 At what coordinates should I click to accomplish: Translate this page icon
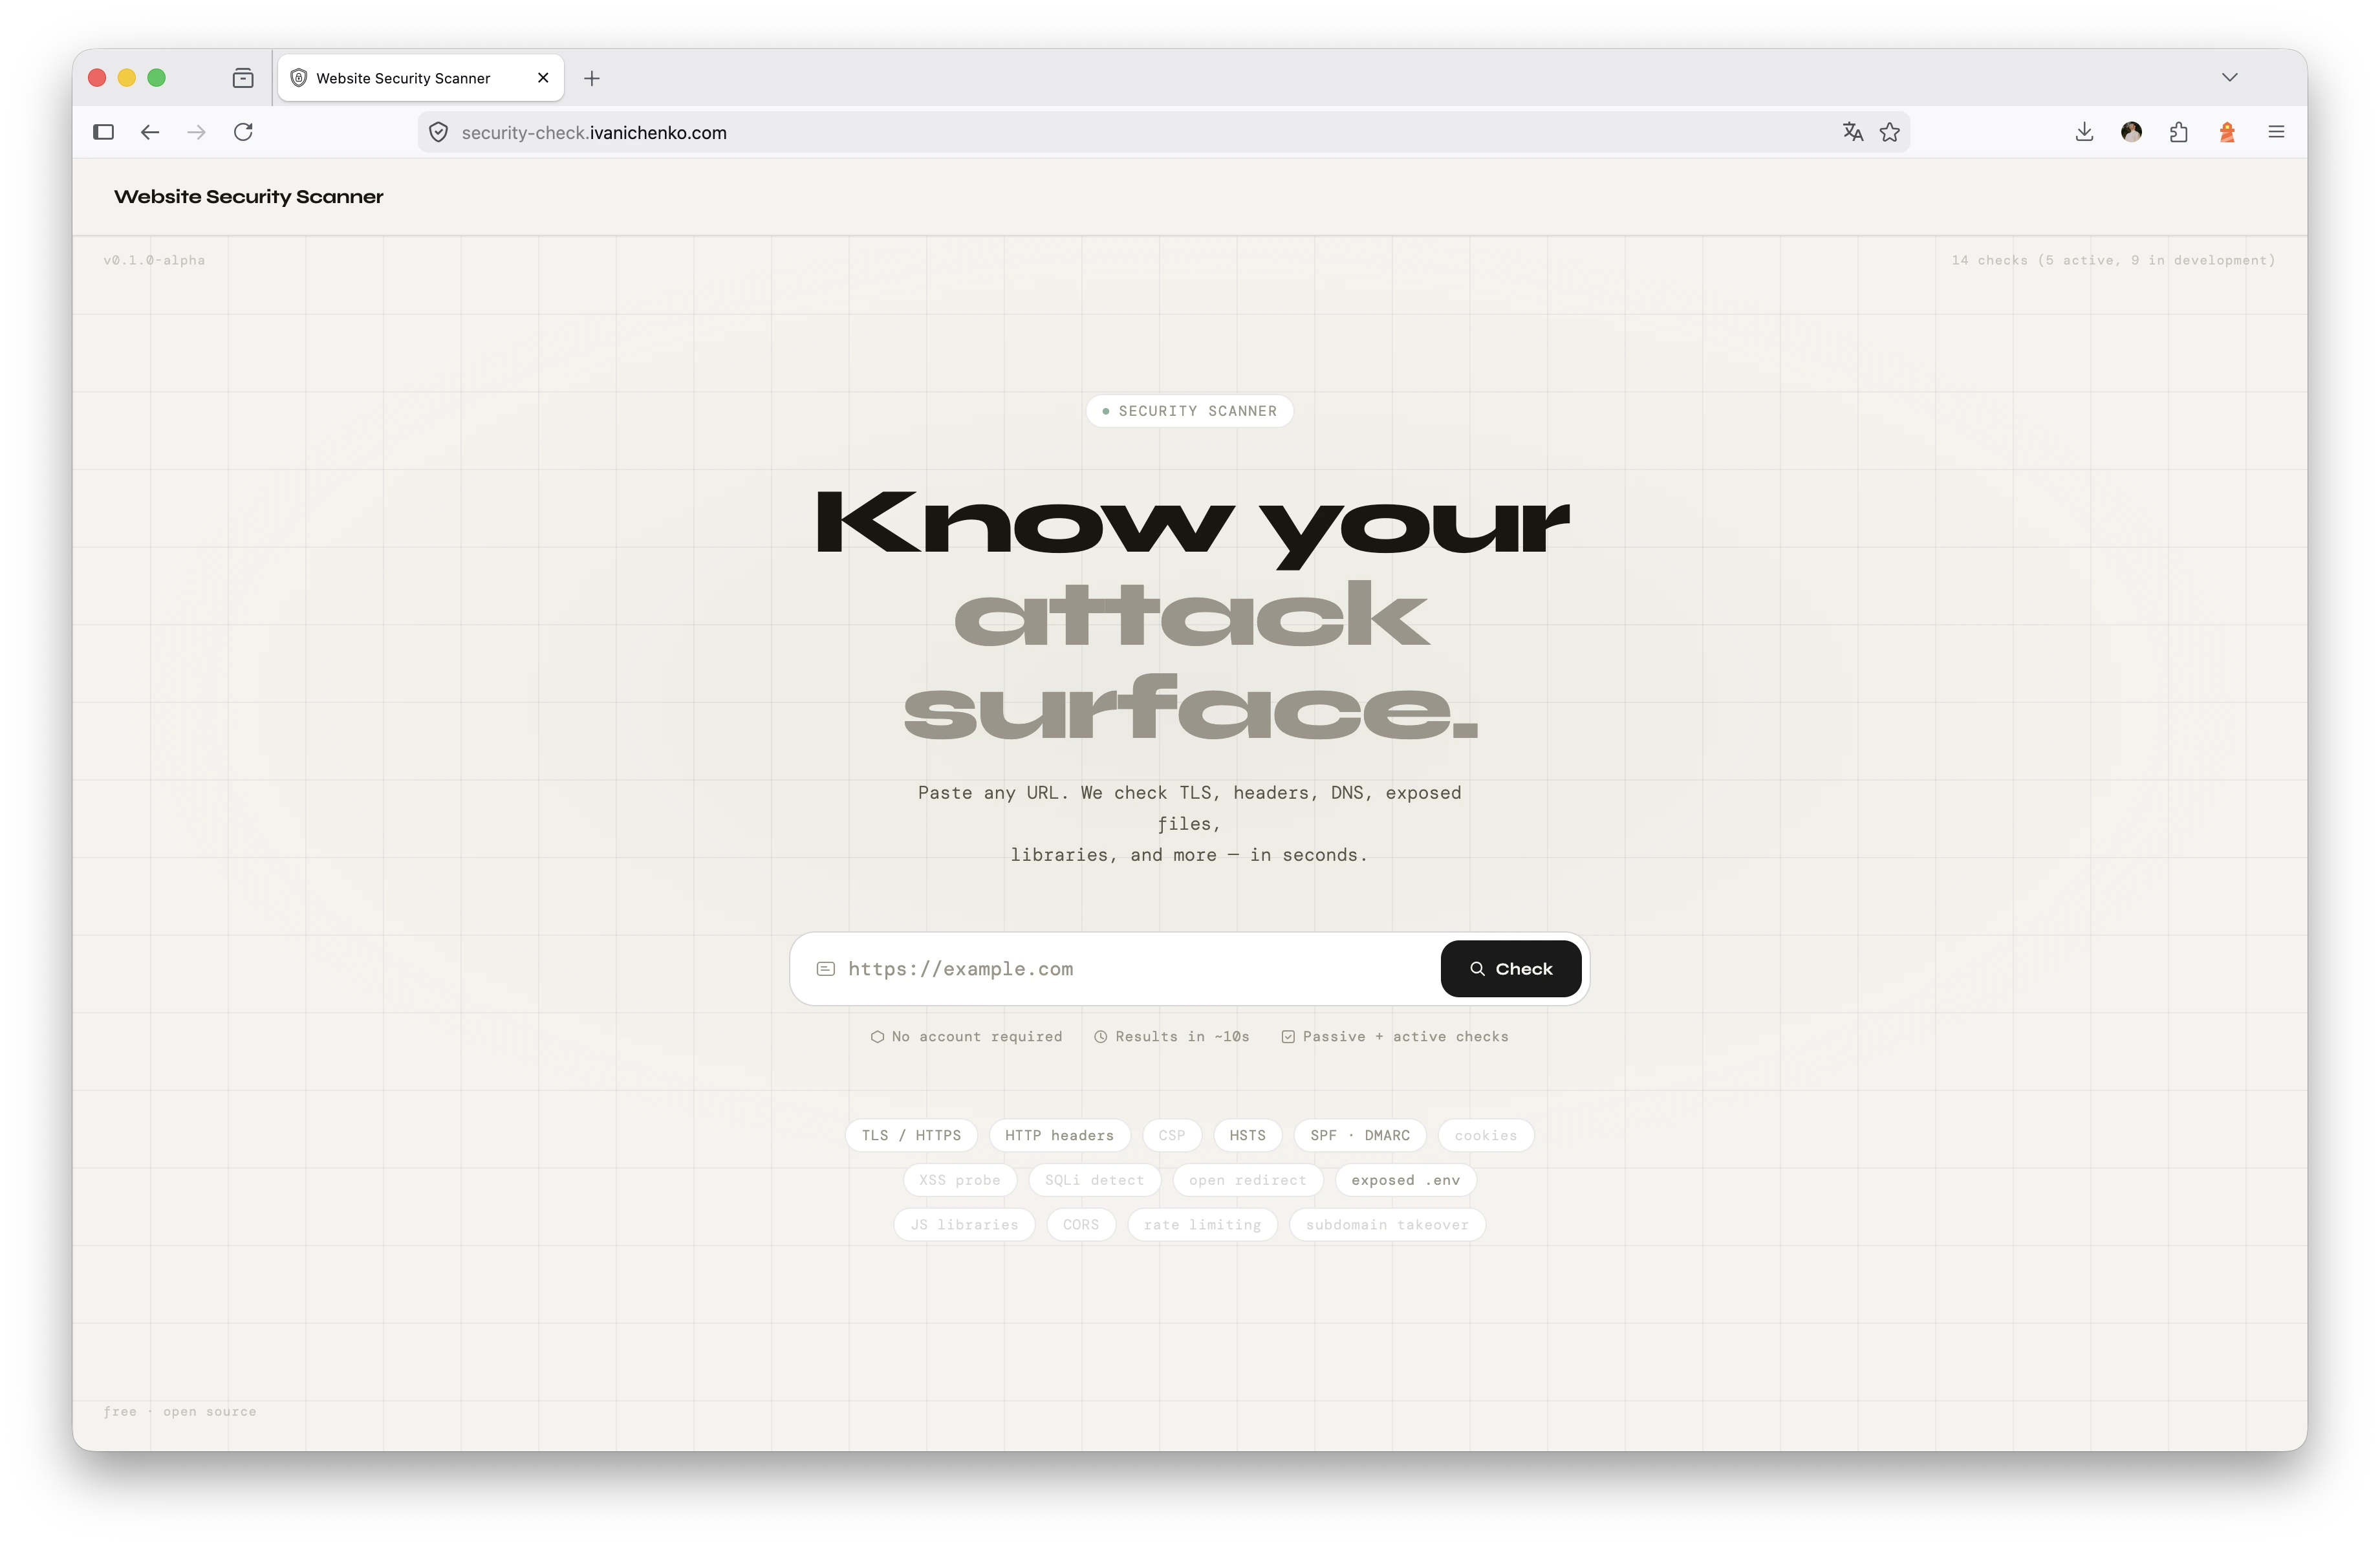tap(1853, 132)
